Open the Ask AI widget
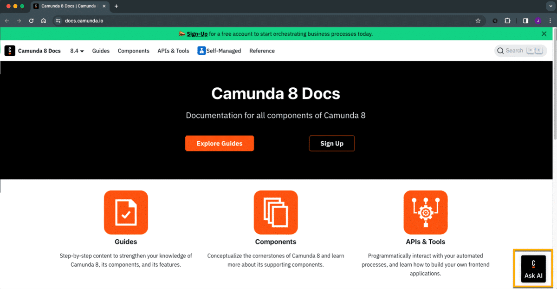Viewport: 557px width, 289px height. click(x=533, y=269)
